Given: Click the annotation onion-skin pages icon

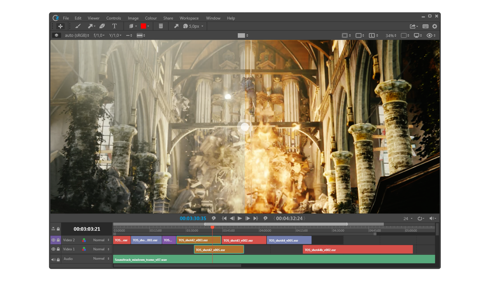Looking at the screenshot, I should 131,26.
